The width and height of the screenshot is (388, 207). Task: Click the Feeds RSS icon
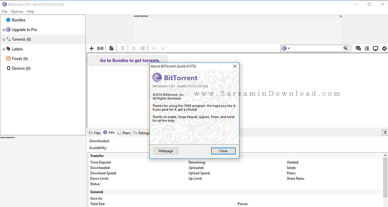[8, 58]
